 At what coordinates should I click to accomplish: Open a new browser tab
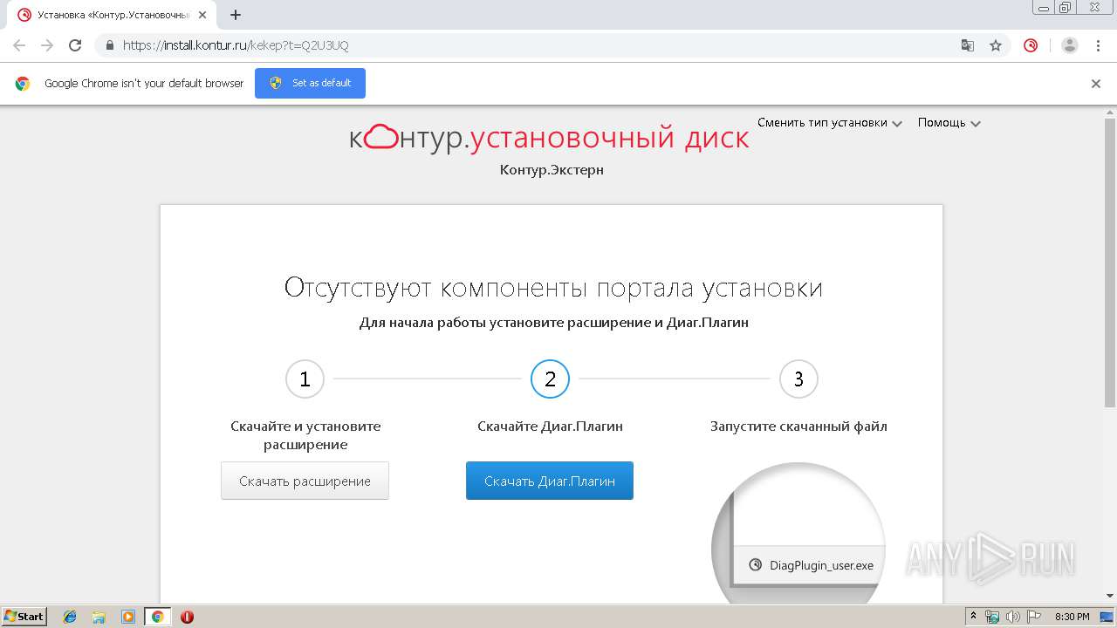coord(236,15)
